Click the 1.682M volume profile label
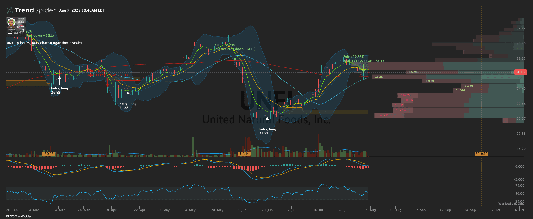This screenshot has height=219, width=533. [x=429, y=81]
